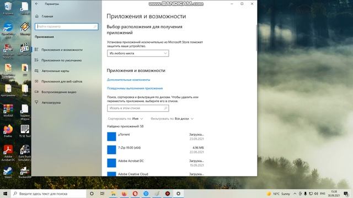Switch the ENG input language

[x=323, y=194]
